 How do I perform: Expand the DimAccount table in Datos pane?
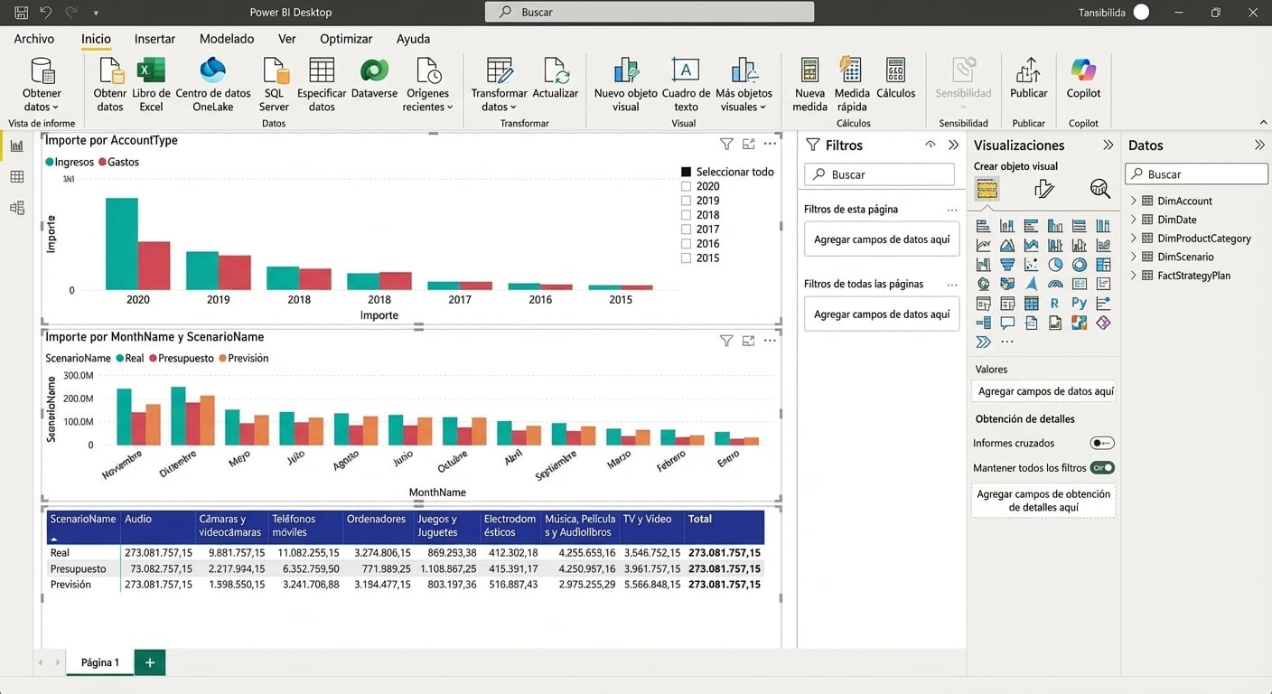[1133, 200]
